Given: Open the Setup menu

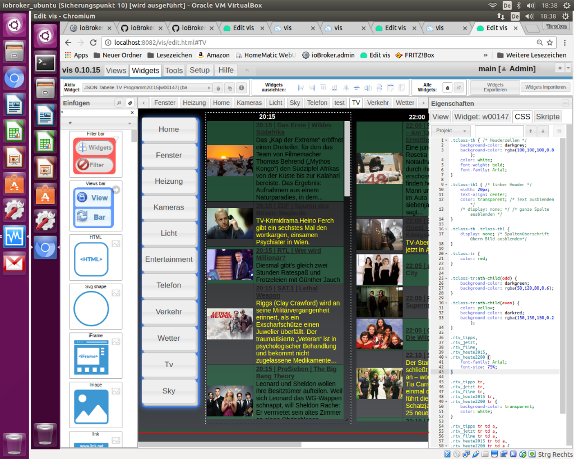Looking at the screenshot, I should [x=199, y=70].
